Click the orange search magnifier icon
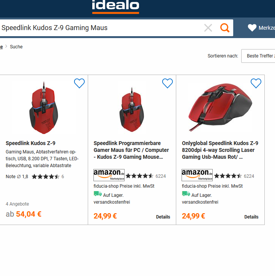 pos(225,28)
